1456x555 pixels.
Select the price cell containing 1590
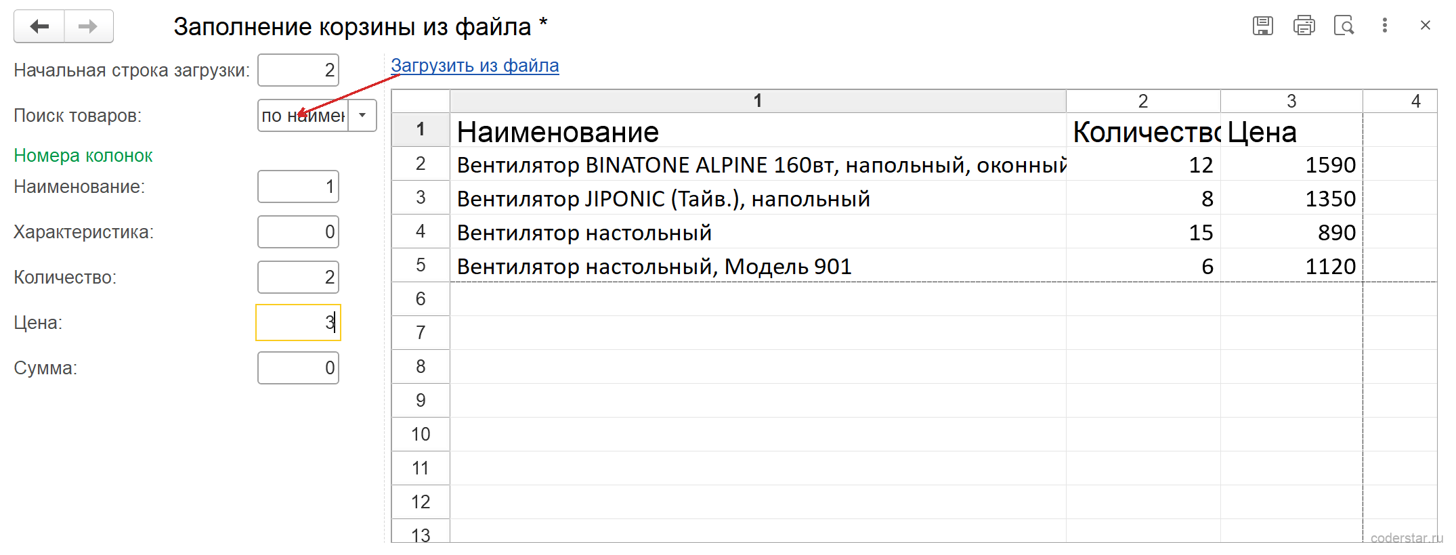point(1291,164)
